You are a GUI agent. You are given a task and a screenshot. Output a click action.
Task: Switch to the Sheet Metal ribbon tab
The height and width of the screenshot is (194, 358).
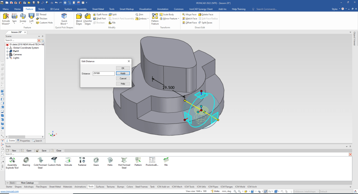click(x=98, y=9)
